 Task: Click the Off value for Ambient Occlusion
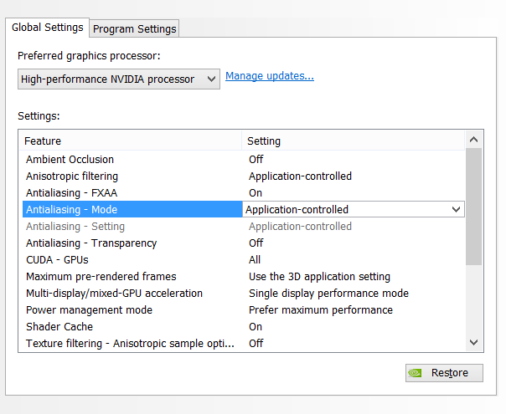[256, 160]
